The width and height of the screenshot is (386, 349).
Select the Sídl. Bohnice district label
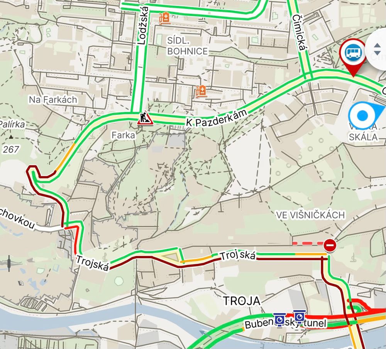pyautogui.click(x=187, y=46)
